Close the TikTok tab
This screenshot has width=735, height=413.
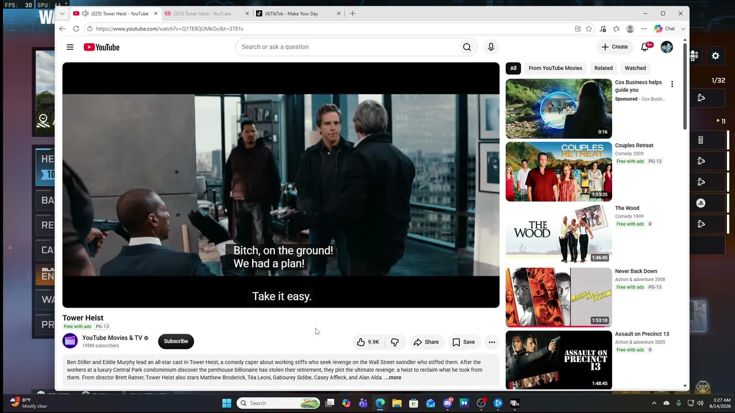[339, 14]
